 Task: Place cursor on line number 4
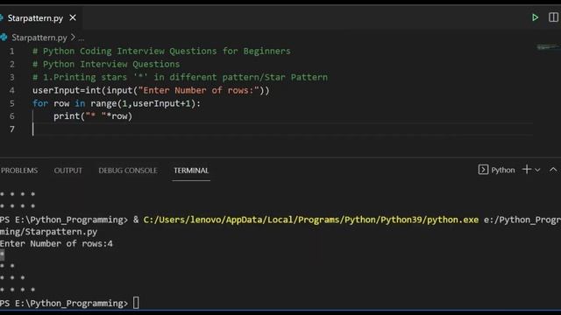pos(11,90)
